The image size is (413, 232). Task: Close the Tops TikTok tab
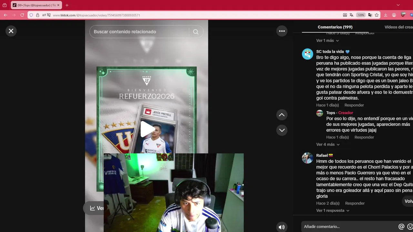click(58, 5)
